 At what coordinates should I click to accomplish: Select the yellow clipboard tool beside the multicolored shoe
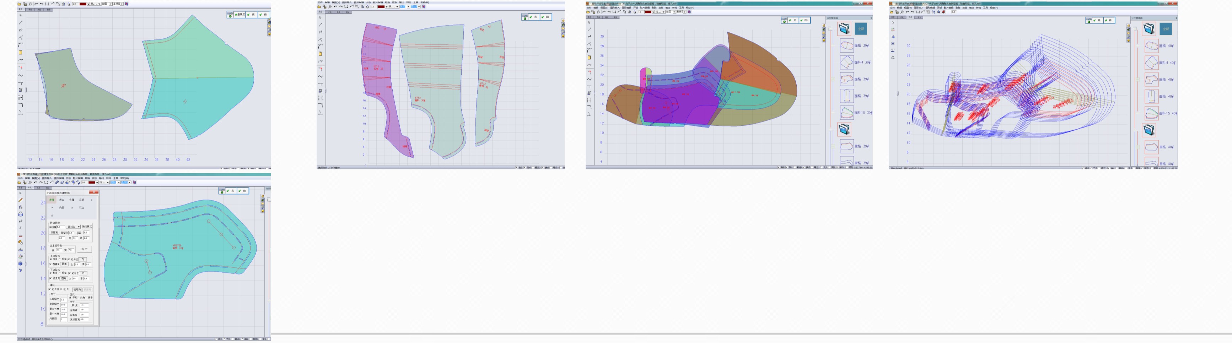click(x=589, y=57)
